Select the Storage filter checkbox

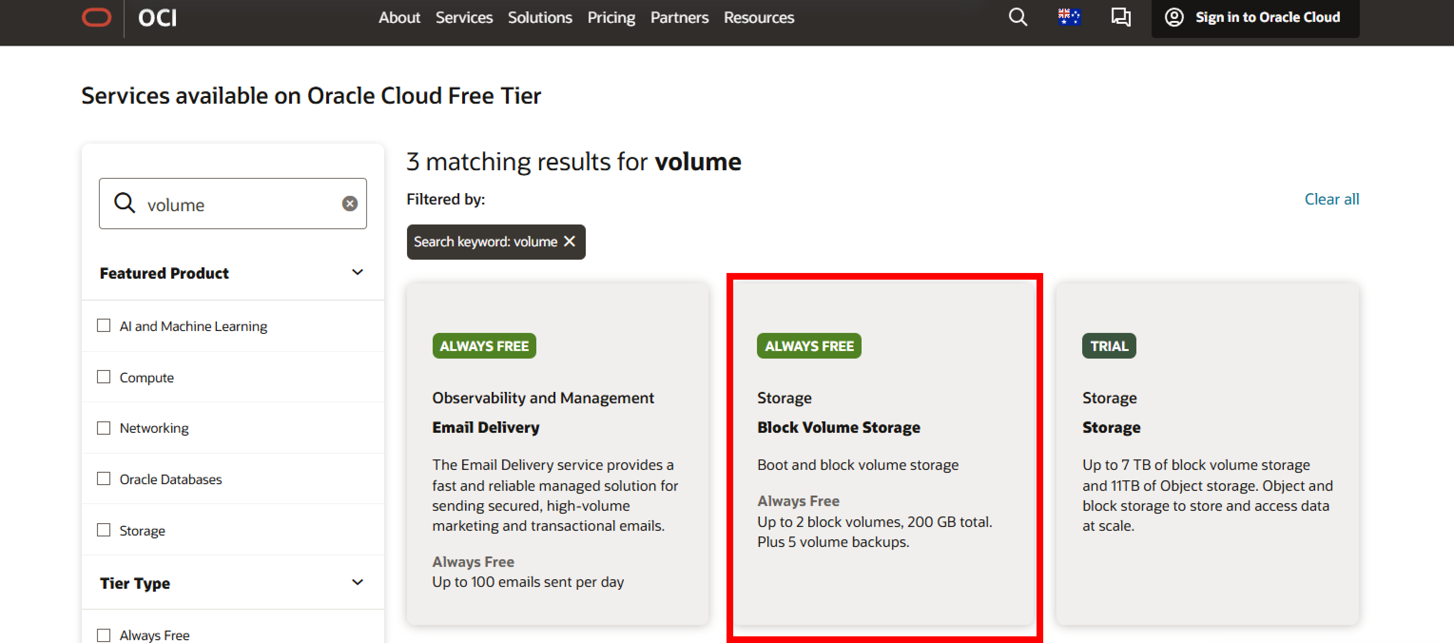coord(104,530)
